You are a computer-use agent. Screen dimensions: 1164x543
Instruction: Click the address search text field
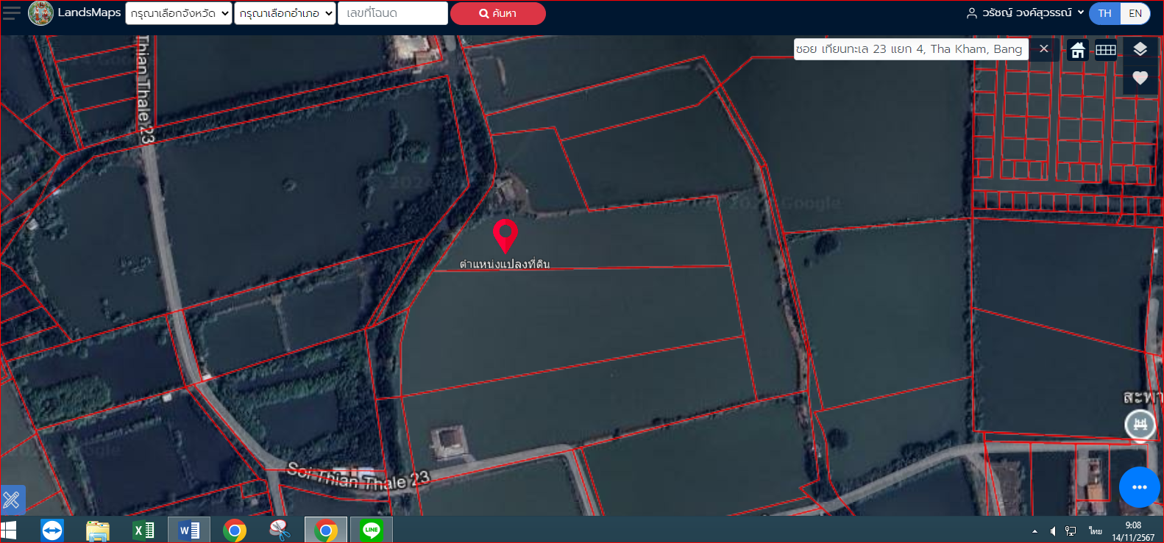click(911, 49)
